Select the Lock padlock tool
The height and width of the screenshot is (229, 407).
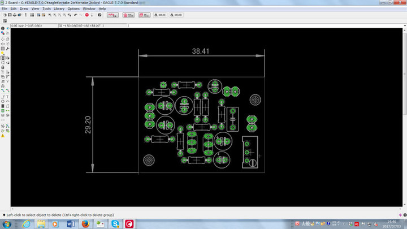2,67
